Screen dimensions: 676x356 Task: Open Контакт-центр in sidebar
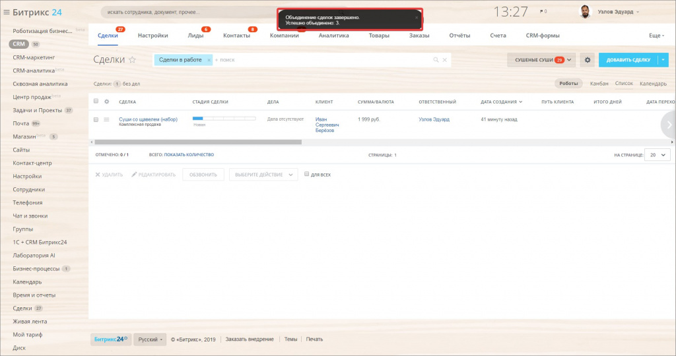[32, 163]
